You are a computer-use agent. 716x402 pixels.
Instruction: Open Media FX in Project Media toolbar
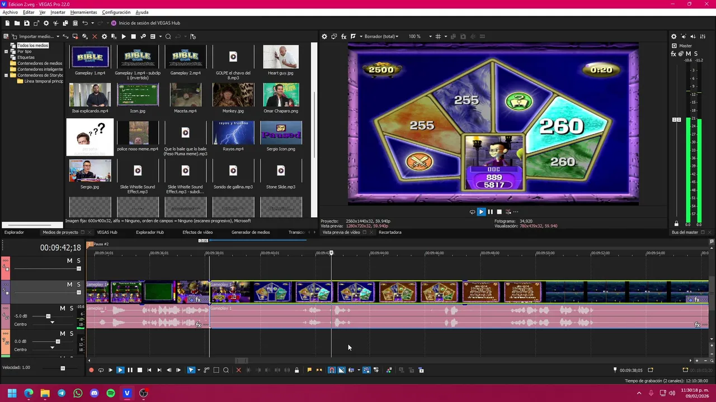(x=114, y=37)
